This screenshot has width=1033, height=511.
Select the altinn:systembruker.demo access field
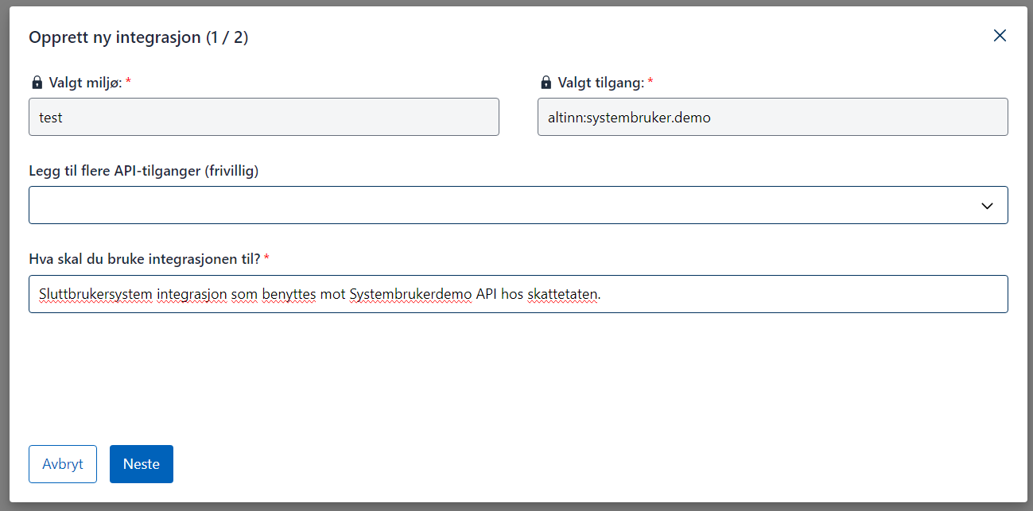coord(772,118)
